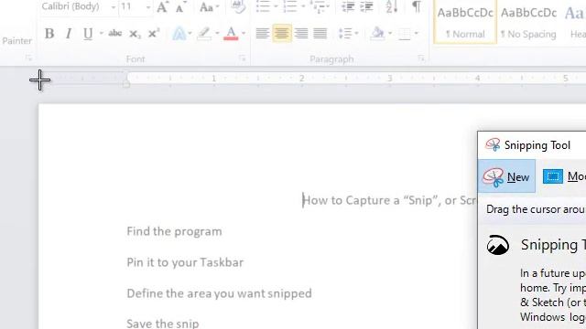Screen dimensions: 586x329
Task: Expand numbering library dropdown arrow
Action: pyautogui.click(x=303, y=6)
